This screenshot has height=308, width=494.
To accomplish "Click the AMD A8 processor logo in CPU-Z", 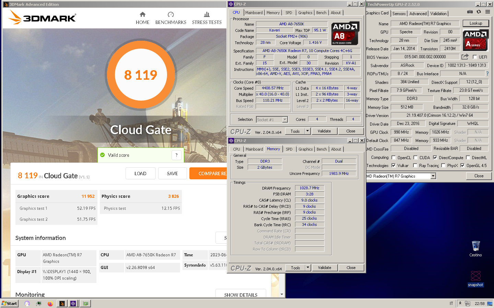I will click(x=345, y=34).
